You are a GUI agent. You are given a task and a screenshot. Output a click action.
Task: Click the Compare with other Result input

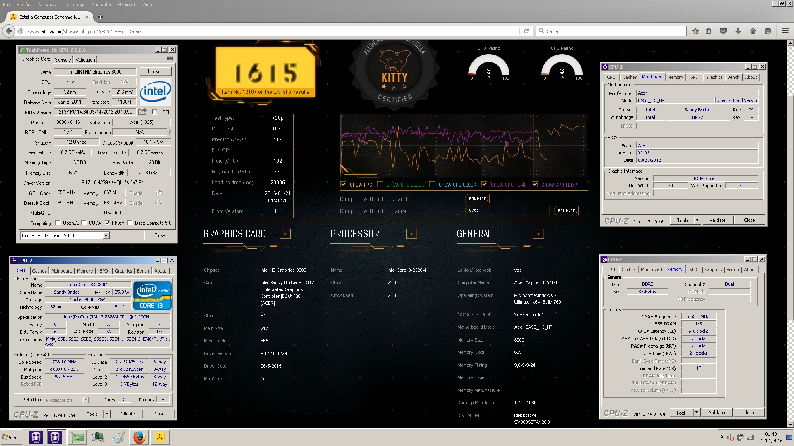click(x=438, y=199)
